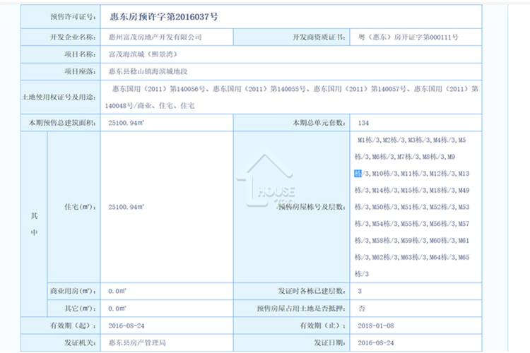Select developer name 惠州富茂房地产开发有限公司
This screenshot has width=530, height=353.
[155, 37]
